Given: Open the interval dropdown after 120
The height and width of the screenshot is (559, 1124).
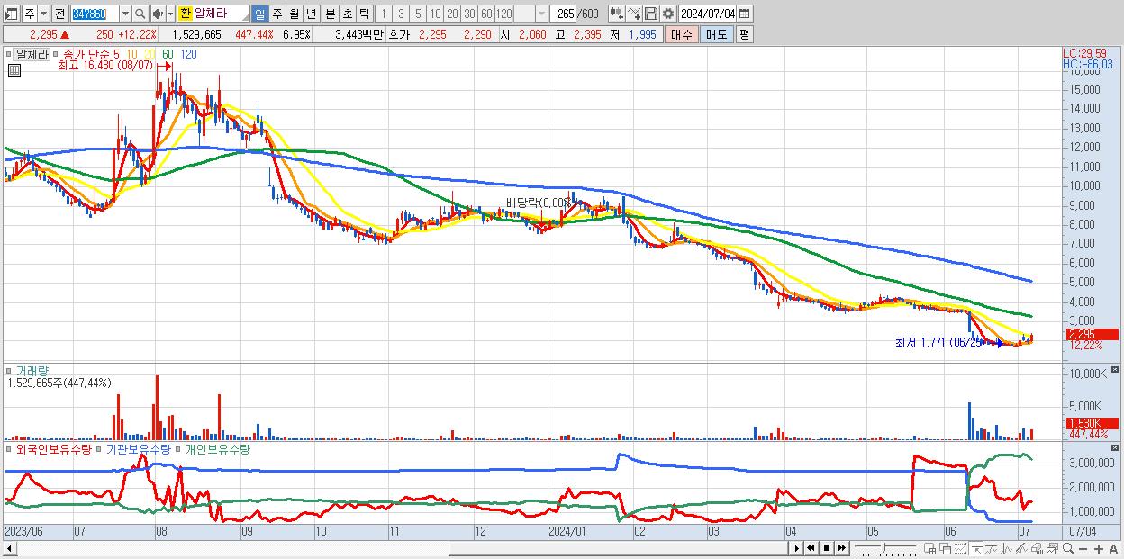Looking at the screenshot, I should point(541,14).
